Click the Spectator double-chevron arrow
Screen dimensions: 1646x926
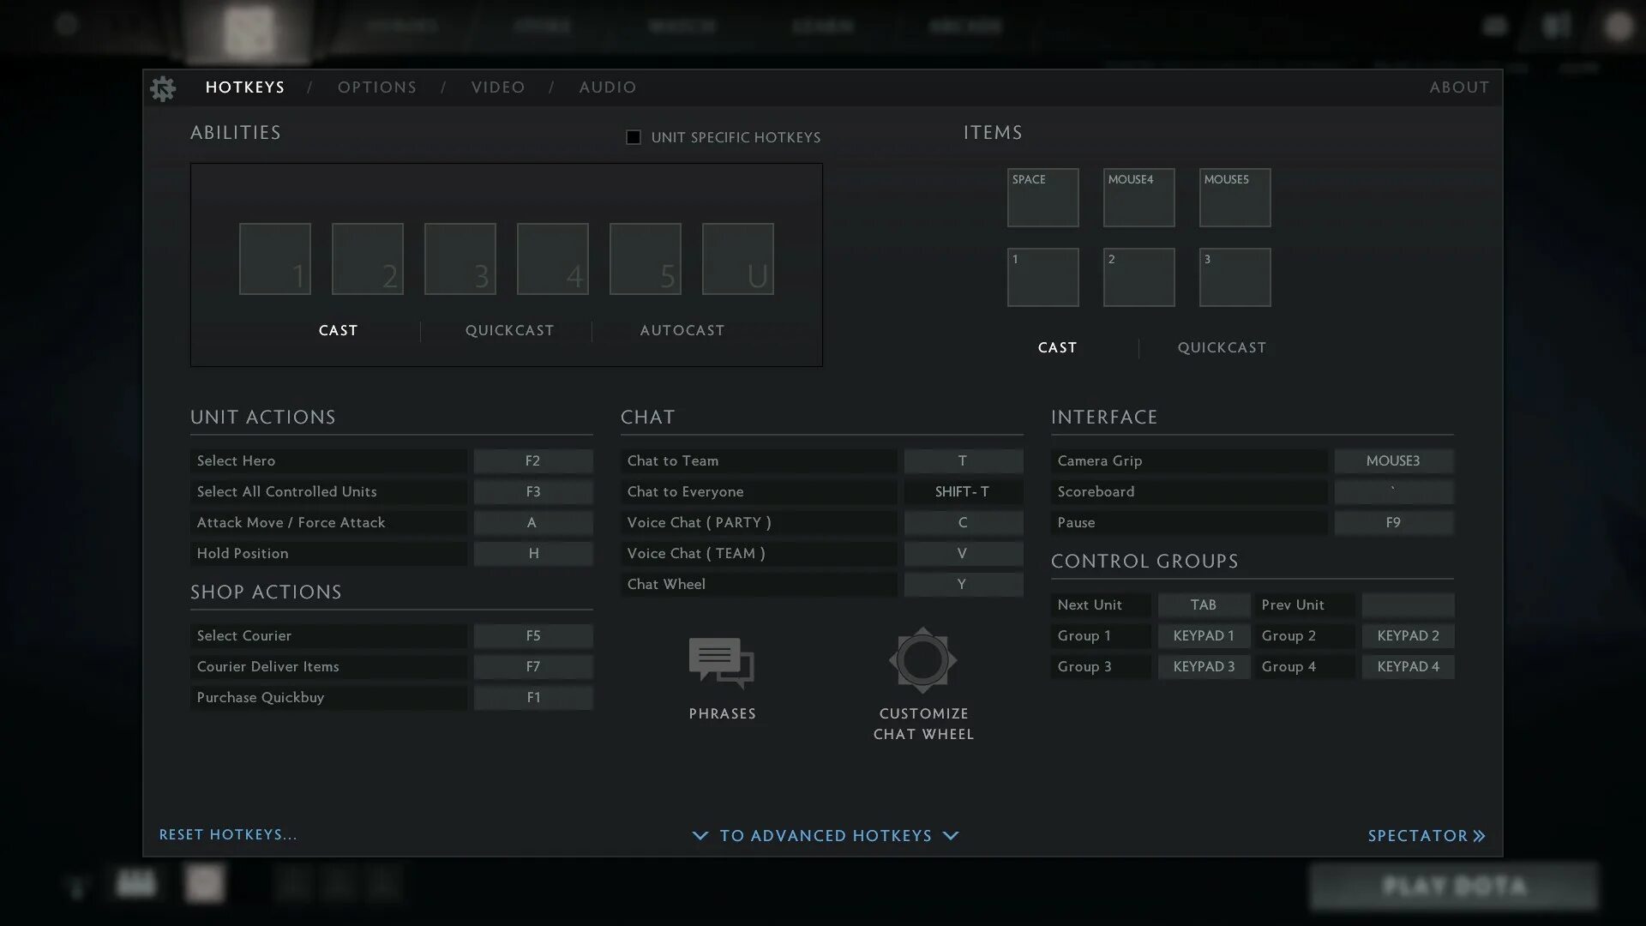tap(1479, 836)
